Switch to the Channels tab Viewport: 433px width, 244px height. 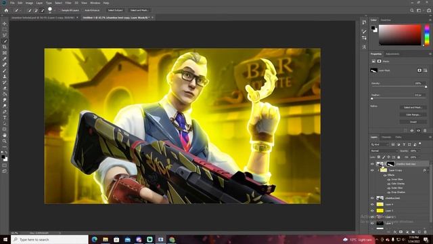(x=386, y=137)
